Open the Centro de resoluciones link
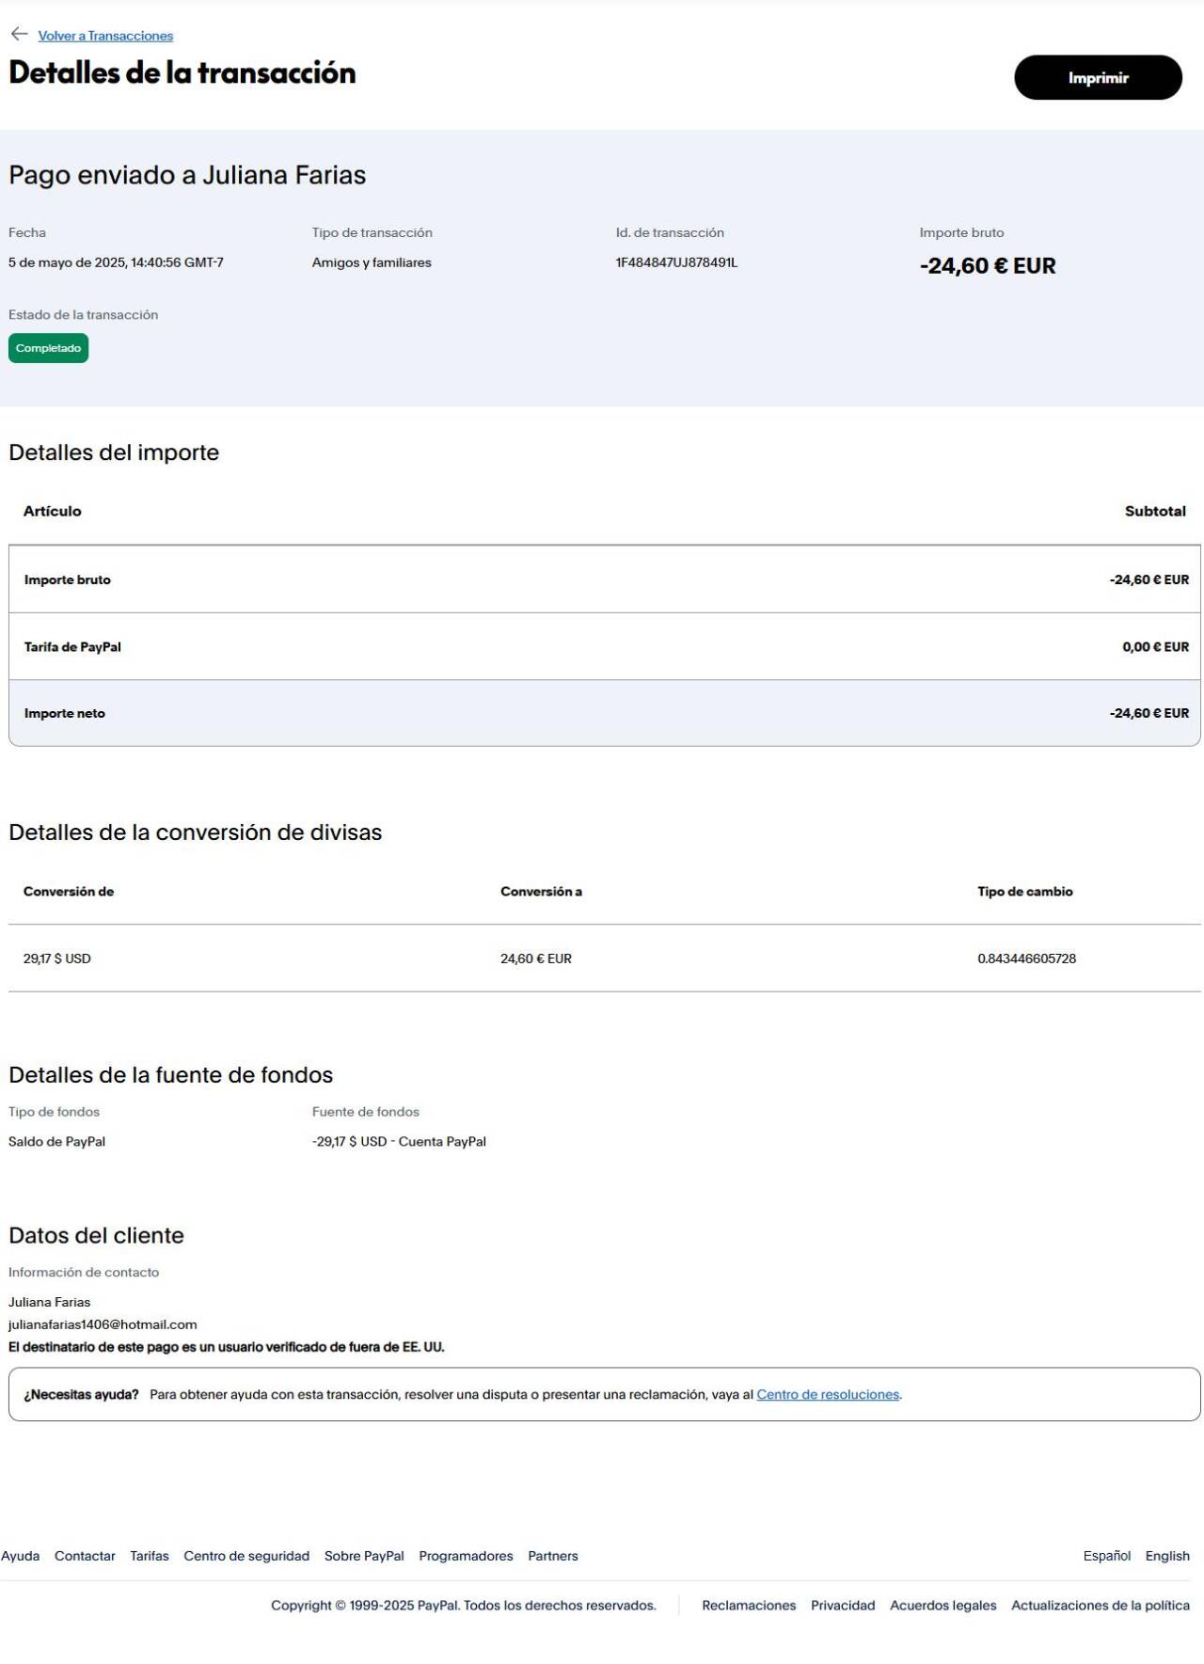The height and width of the screenshot is (1664, 1204). pyautogui.click(x=828, y=1394)
